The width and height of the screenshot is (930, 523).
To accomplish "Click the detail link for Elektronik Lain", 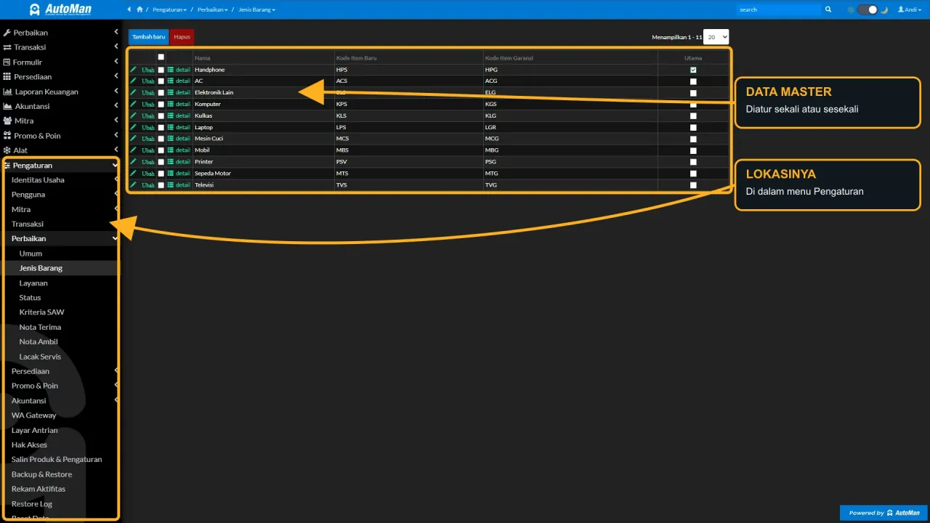I will tap(182, 93).
